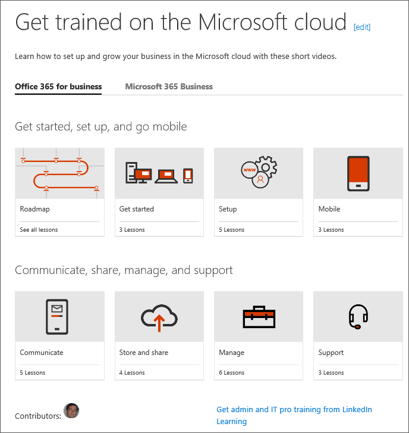
Task: Select the Office 365 for business tab
Action: pyautogui.click(x=58, y=86)
